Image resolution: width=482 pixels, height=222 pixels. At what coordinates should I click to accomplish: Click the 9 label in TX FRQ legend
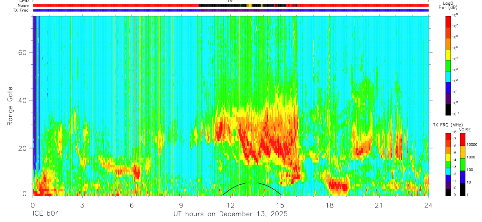tap(454, 195)
